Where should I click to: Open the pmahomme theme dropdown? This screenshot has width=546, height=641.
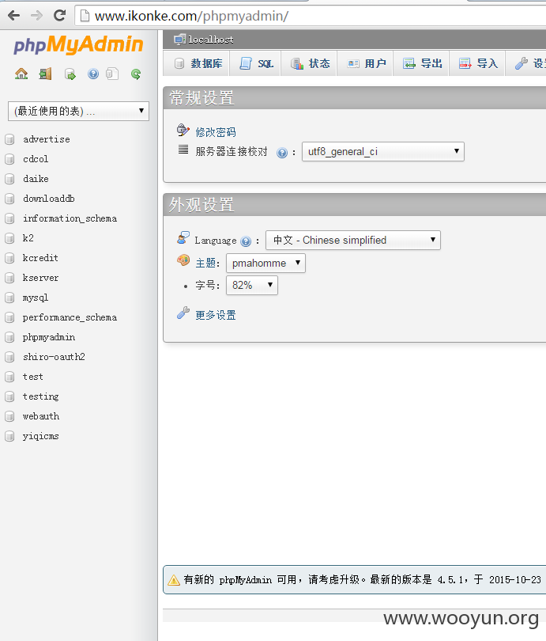(x=265, y=263)
